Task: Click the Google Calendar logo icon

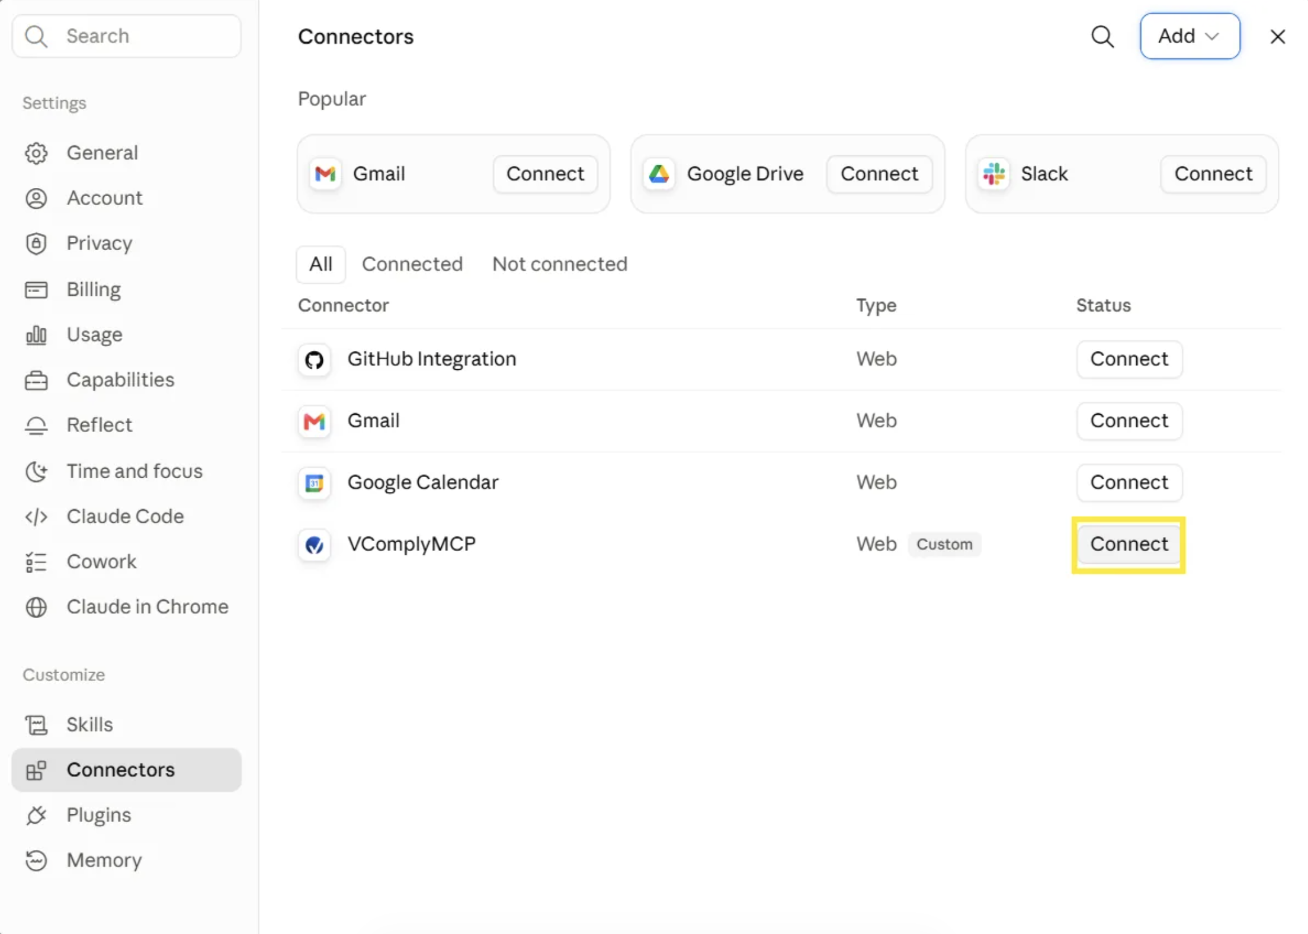Action: tap(314, 483)
